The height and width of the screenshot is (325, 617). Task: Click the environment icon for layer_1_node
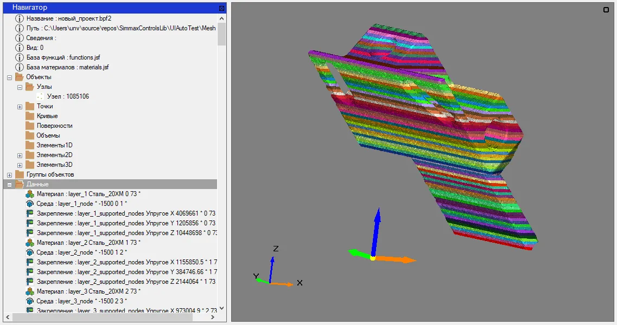pos(30,204)
